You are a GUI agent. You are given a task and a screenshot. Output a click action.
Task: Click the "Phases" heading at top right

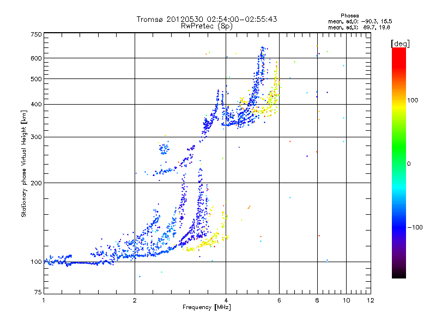350,16
